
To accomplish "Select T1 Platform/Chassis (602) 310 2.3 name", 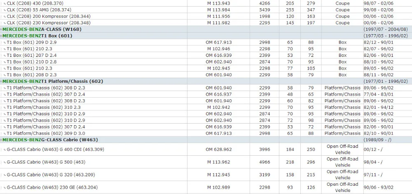I will 44,108.
